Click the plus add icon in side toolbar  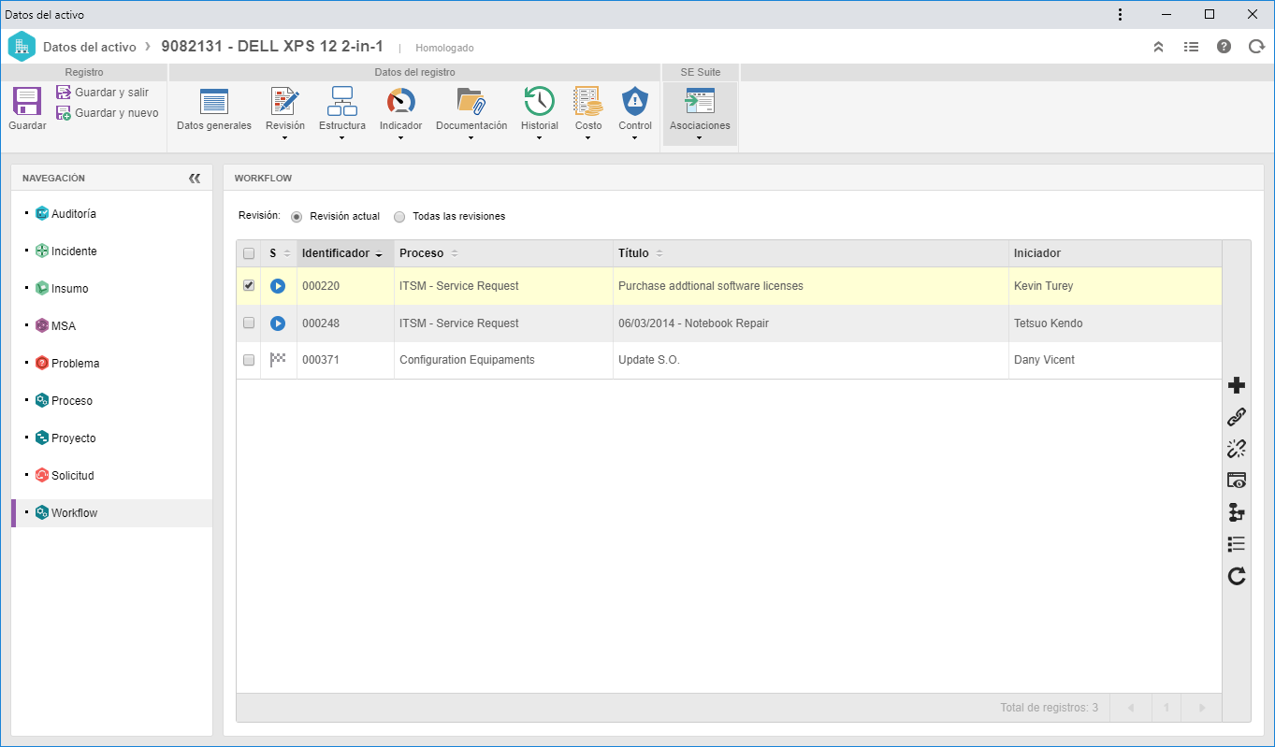click(1237, 385)
